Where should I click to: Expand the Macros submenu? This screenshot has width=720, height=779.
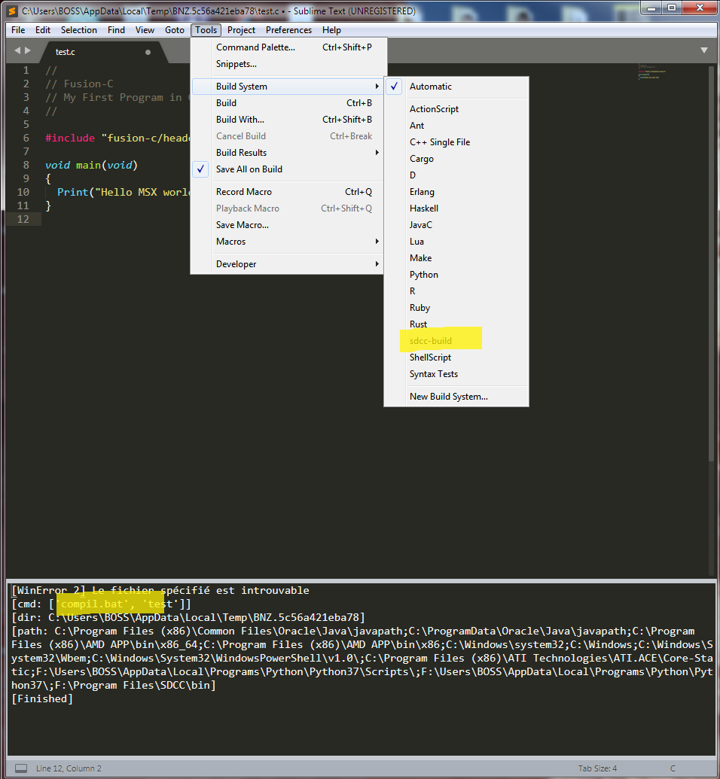coord(288,242)
